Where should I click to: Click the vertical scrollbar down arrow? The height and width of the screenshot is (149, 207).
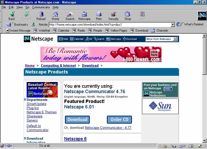point(204,141)
